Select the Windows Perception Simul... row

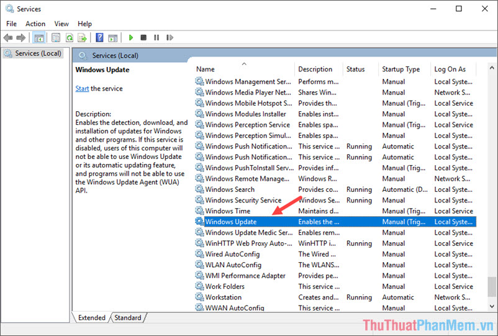tap(335, 135)
